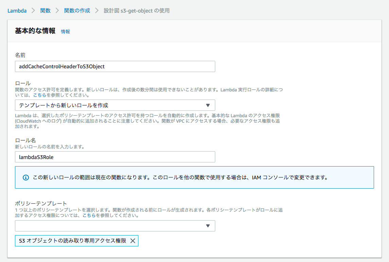Open the empty ポリシーテンプレート dropdown
The width and height of the screenshot is (389, 262).
pyautogui.click(x=115, y=226)
